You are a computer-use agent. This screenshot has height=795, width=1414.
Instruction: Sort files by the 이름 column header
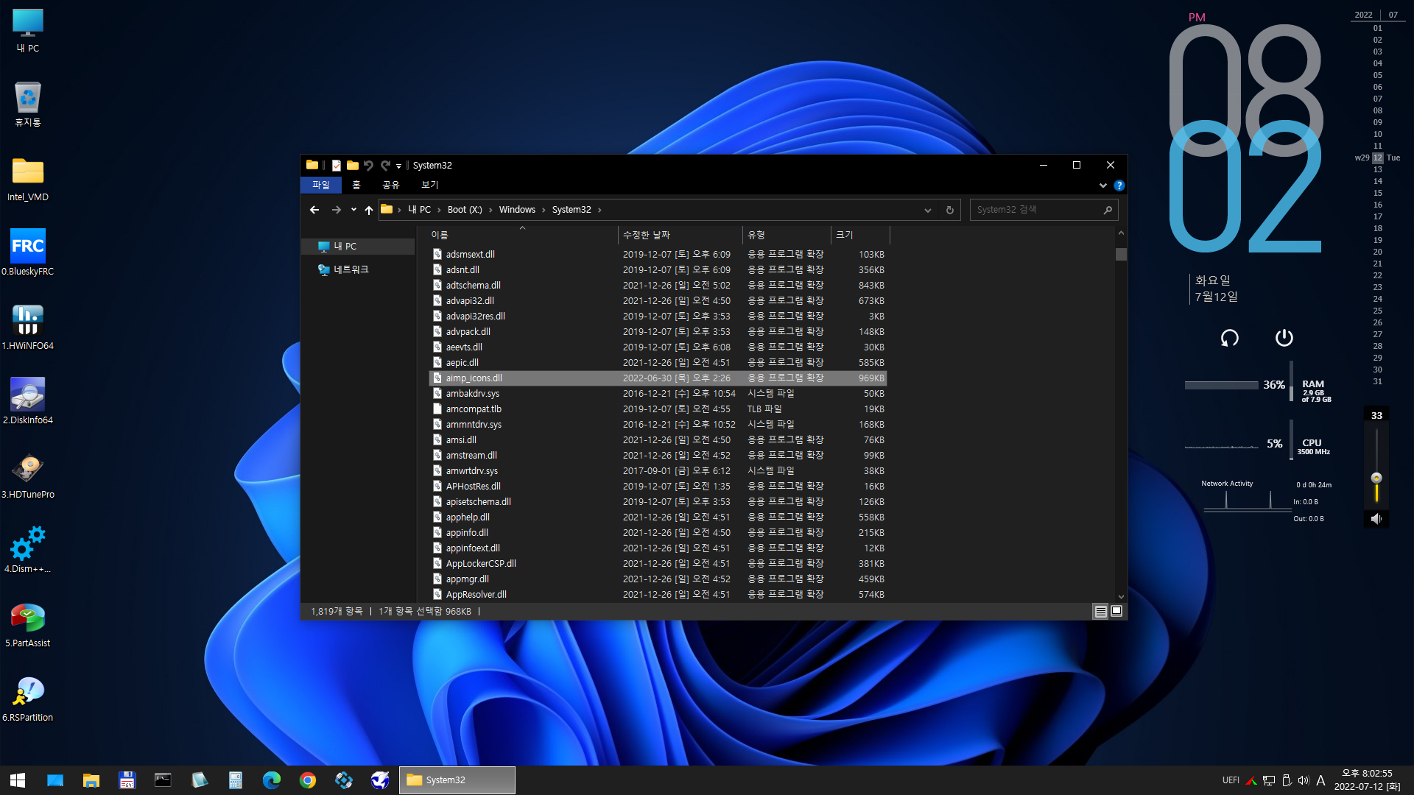[x=522, y=235]
